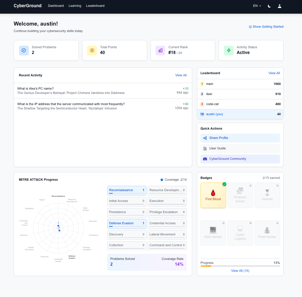The height and width of the screenshot is (297, 302).
Task: Open the user profile menu
Action: click(280, 6)
